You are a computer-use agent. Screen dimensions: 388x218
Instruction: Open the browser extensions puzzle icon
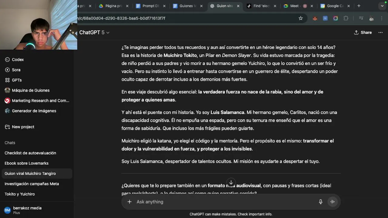pos(346,18)
